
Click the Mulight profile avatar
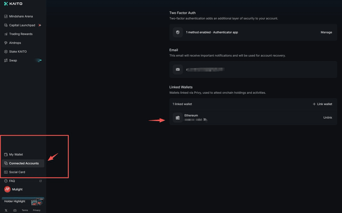7,189
